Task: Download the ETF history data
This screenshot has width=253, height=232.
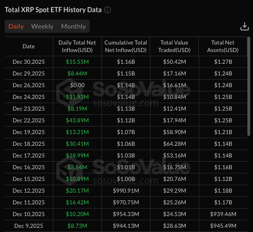Action: click(x=245, y=26)
